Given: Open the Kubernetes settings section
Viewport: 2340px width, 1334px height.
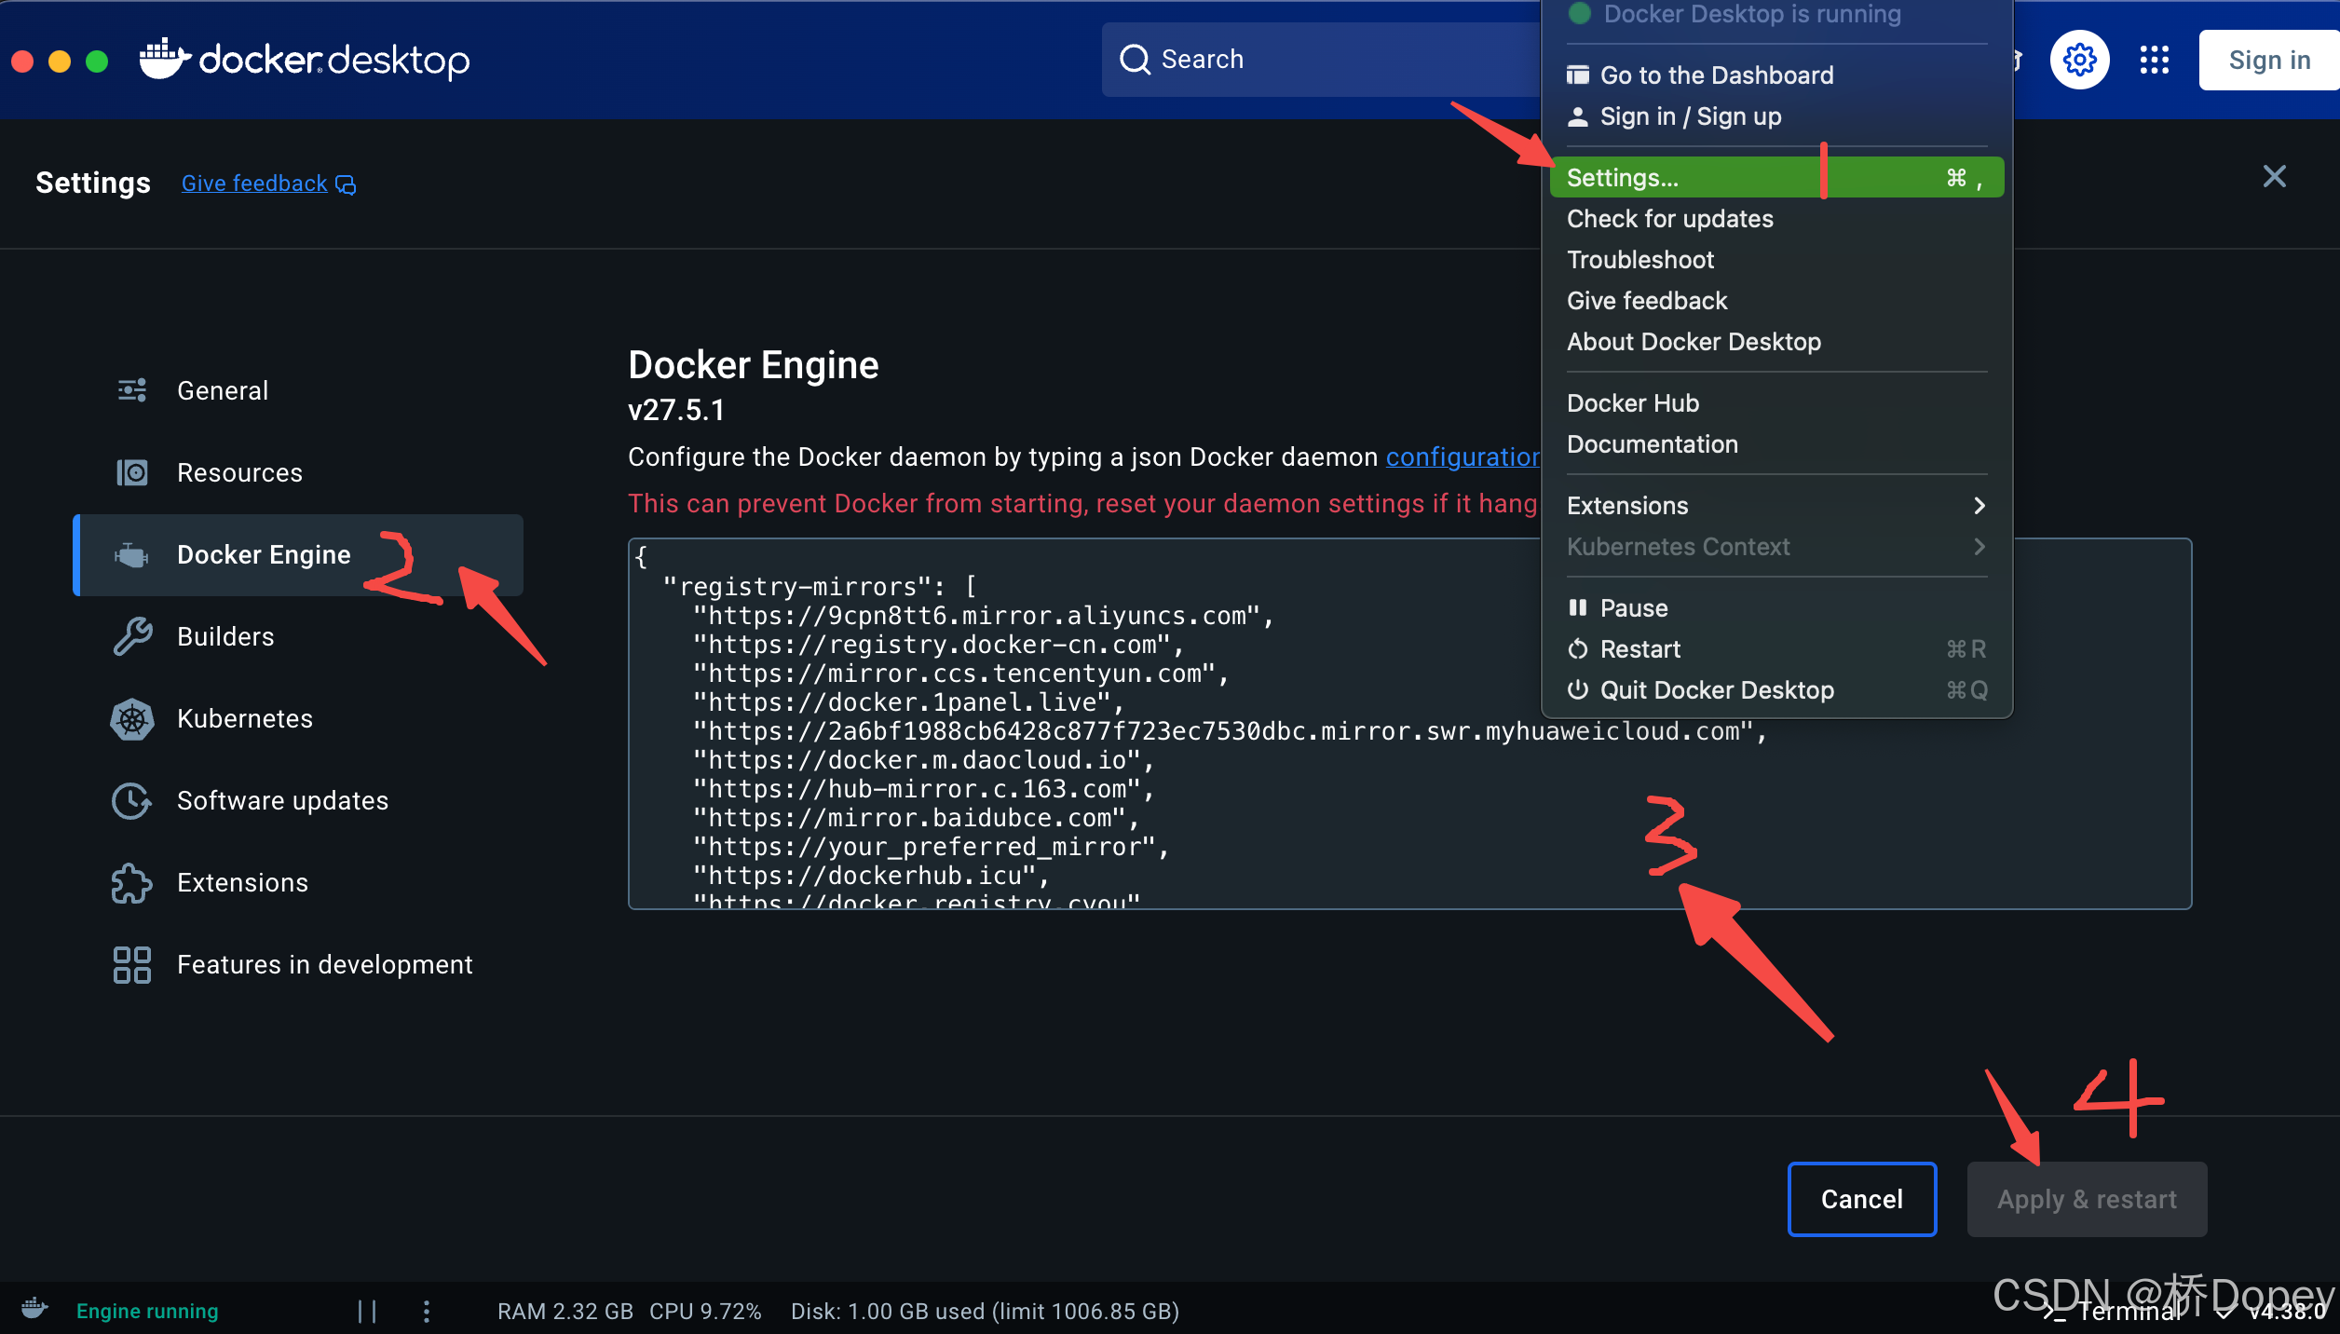Looking at the screenshot, I should click(244, 718).
